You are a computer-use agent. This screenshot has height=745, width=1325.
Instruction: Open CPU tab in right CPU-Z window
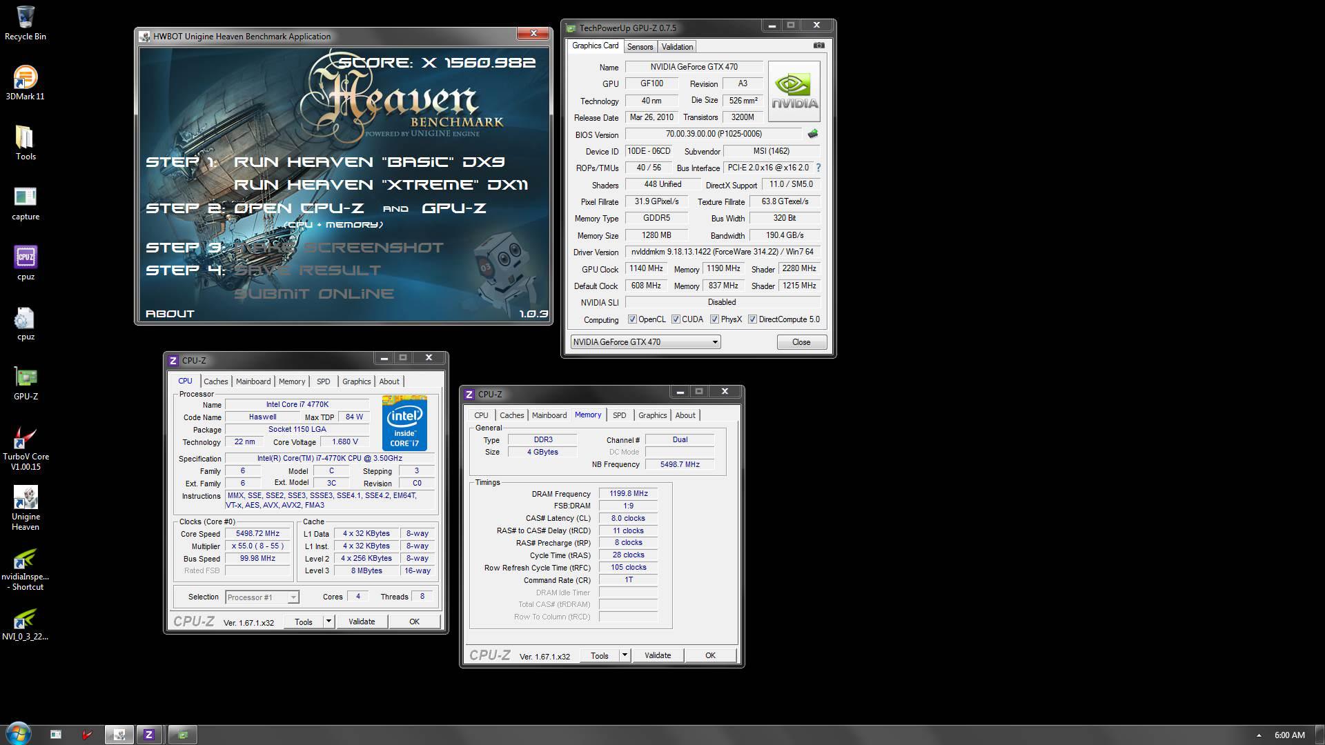pos(481,415)
